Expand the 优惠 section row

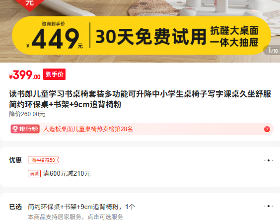point(140,167)
